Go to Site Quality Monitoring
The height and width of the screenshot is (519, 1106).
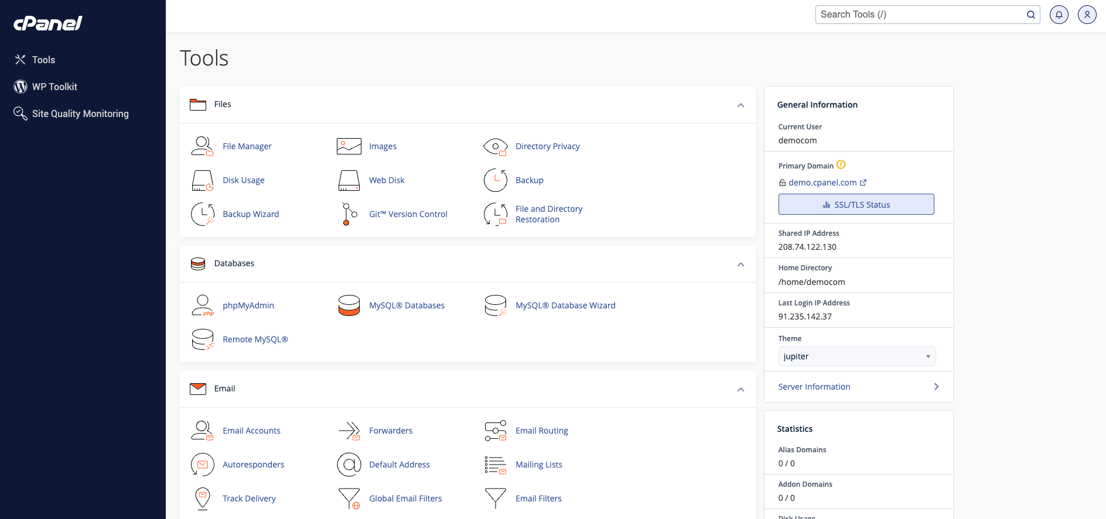pyautogui.click(x=80, y=114)
